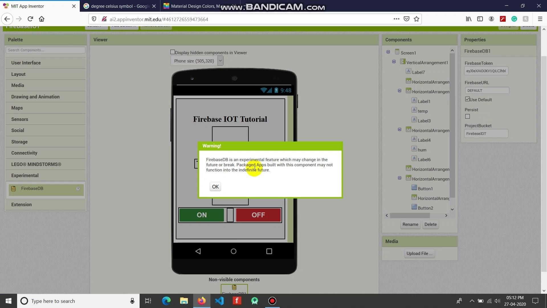Click the ProjectBucket text field

tap(486, 133)
